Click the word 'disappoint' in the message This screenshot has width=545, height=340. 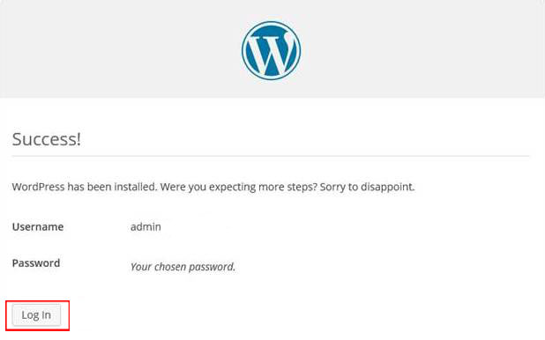coord(386,187)
